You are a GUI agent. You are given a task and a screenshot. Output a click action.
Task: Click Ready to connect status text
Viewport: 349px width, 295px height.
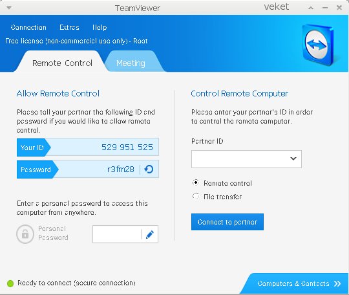pyautogui.click(x=76, y=283)
